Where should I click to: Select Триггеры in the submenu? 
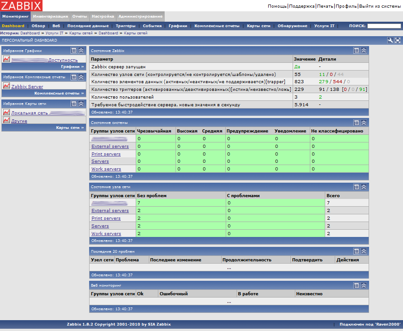(x=125, y=26)
